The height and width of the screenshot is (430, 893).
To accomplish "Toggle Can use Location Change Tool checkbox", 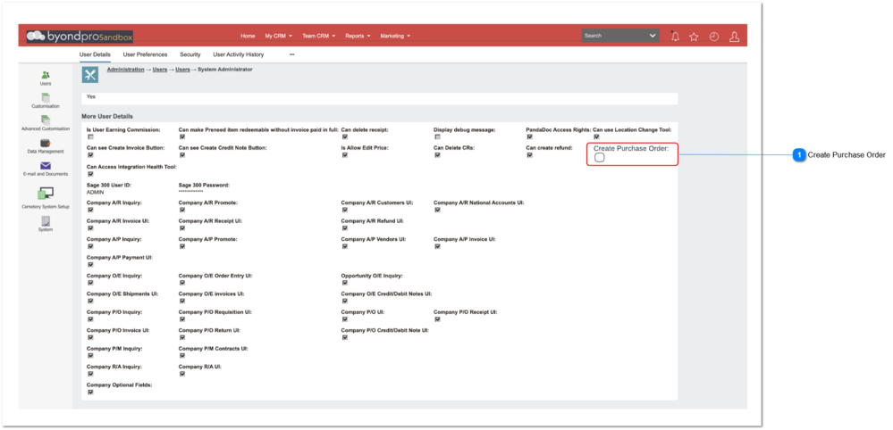I will pos(596,136).
